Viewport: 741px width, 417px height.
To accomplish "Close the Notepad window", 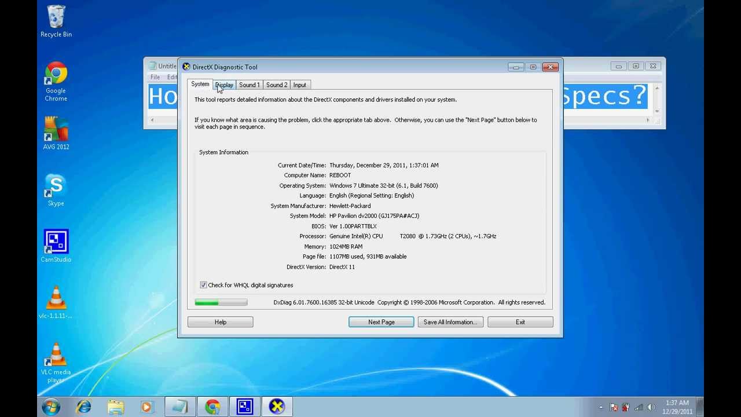I will pyautogui.click(x=653, y=67).
